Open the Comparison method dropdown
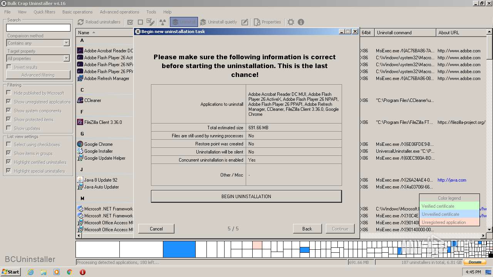The height and width of the screenshot is (277, 493). (x=38, y=43)
